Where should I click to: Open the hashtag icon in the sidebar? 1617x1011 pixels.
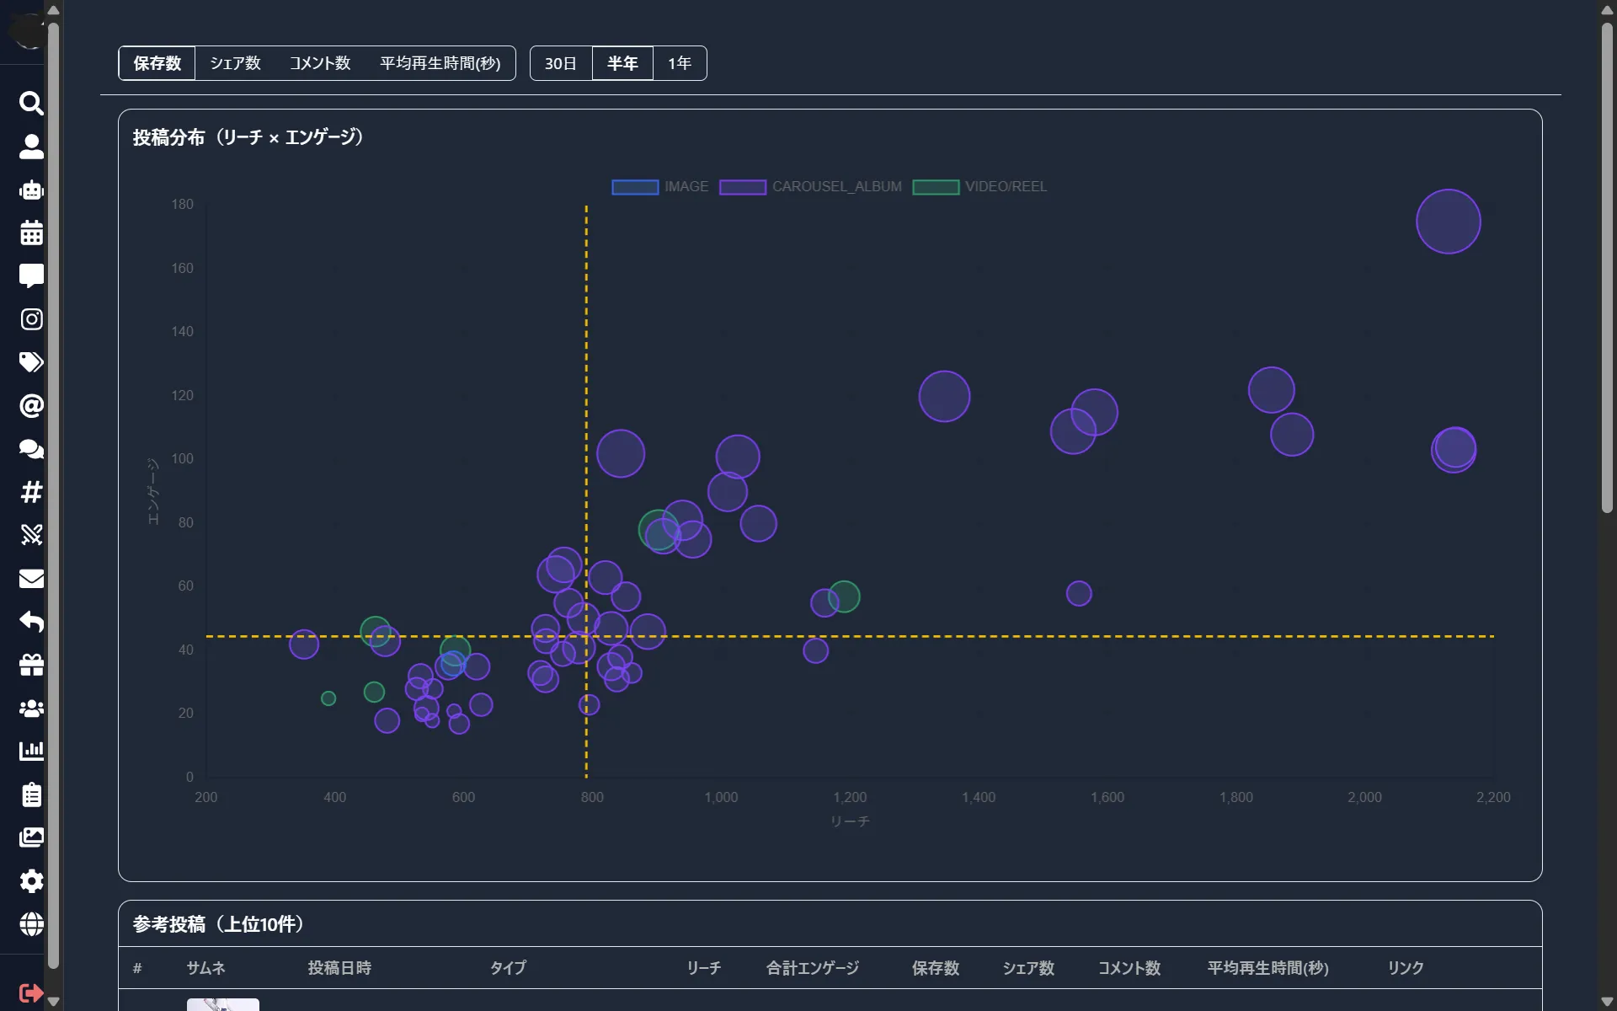[31, 492]
